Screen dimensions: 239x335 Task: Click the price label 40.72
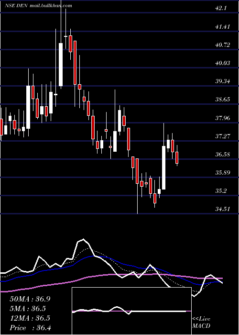(223, 45)
